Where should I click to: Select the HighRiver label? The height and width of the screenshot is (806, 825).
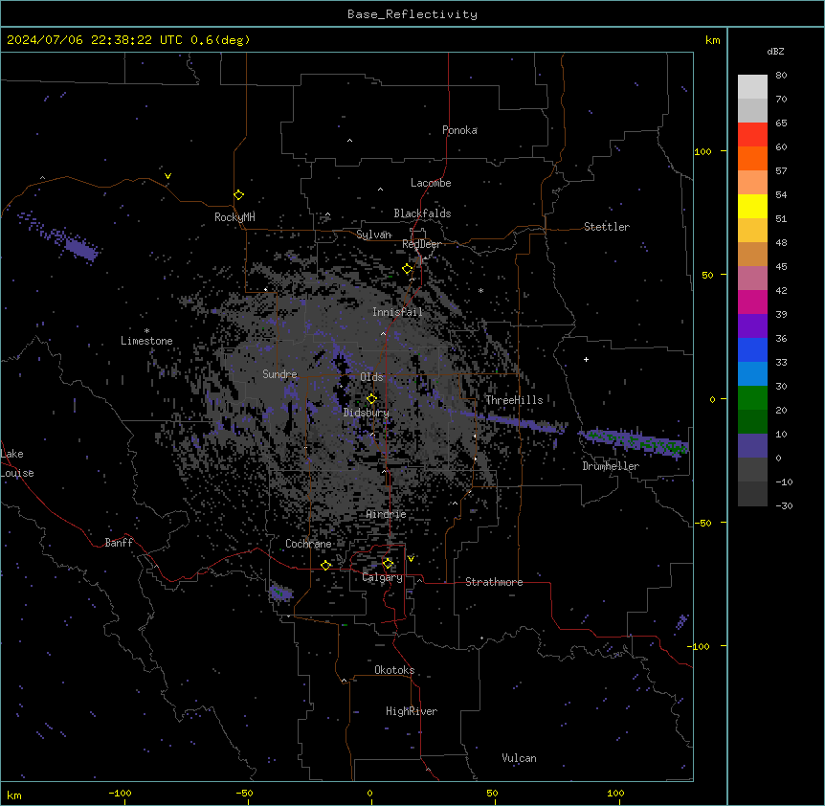(412, 711)
